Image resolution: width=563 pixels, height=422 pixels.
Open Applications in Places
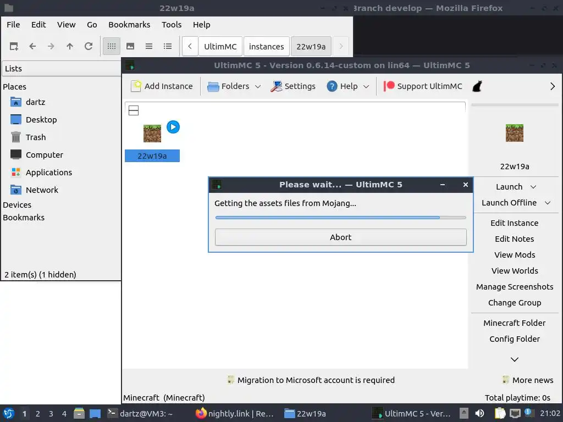pyautogui.click(x=41, y=172)
